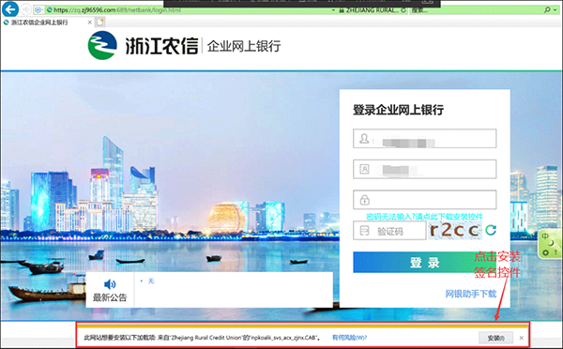
Task: Focus the 验证码 input field
Action: click(389, 231)
